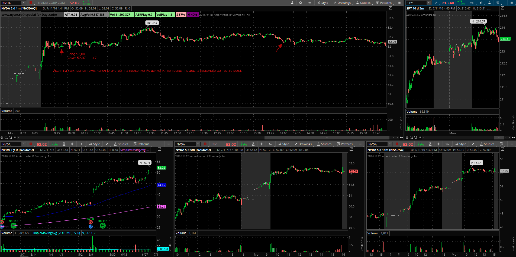
Task: Open Studies menu on NVDA daily chart
Action: click(x=121, y=144)
